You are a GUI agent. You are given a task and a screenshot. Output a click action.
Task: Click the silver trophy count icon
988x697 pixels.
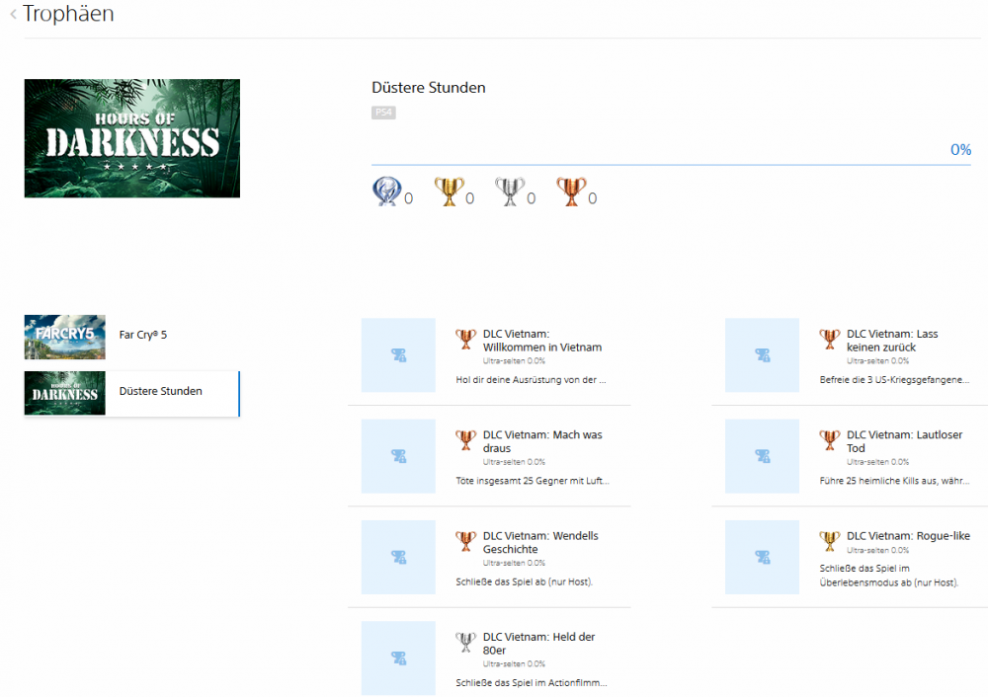click(510, 192)
